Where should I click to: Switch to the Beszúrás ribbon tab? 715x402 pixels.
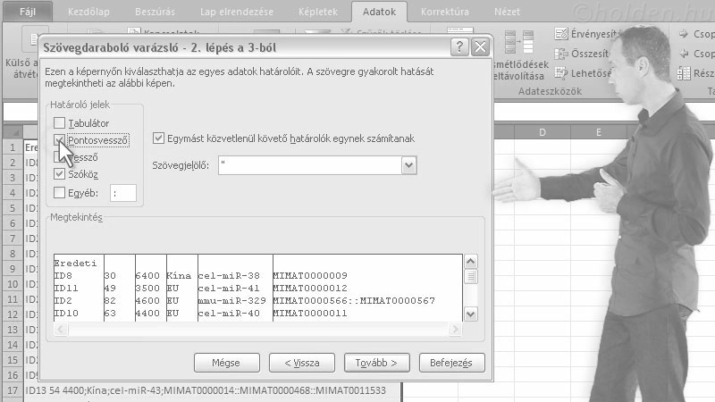[x=155, y=12]
